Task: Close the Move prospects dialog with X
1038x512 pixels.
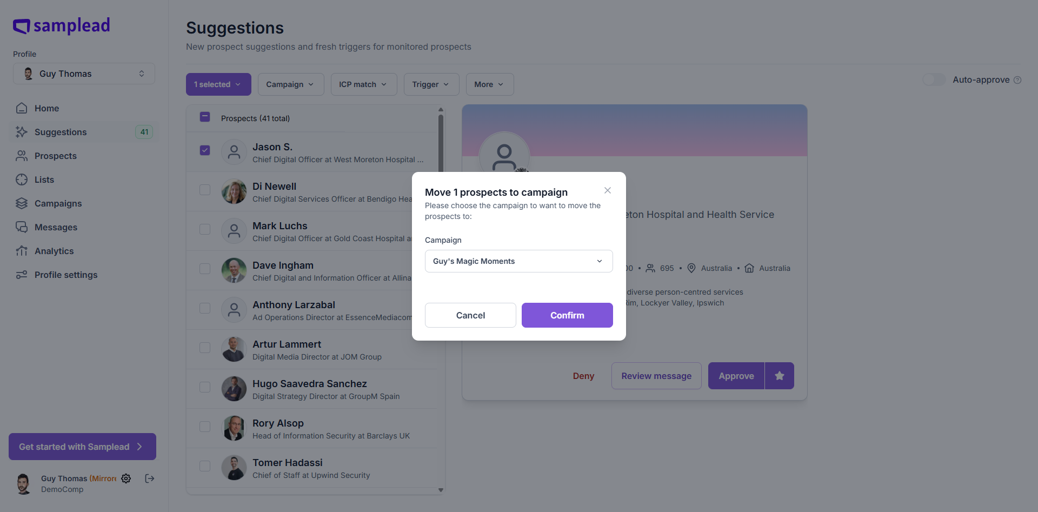Action: pyautogui.click(x=608, y=190)
